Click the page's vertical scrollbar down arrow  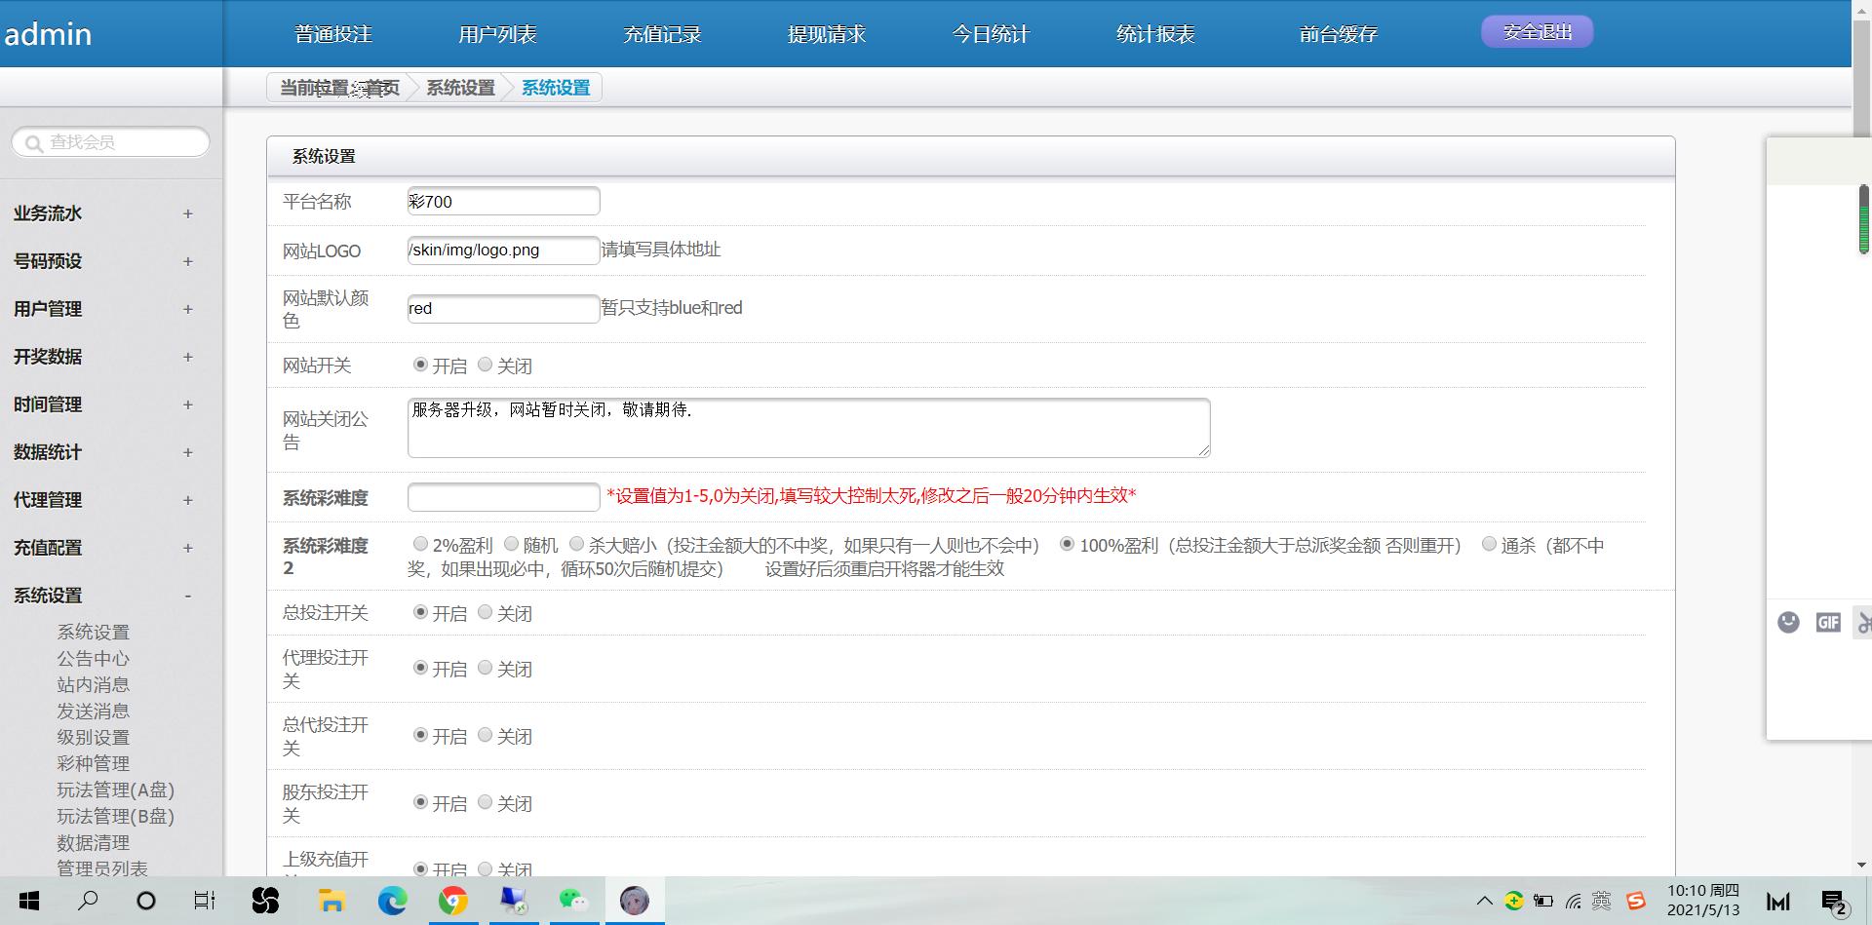pyautogui.click(x=1861, y=865)
